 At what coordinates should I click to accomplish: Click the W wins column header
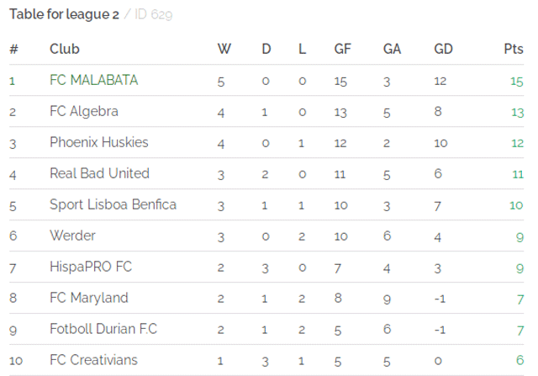(224, 49)
